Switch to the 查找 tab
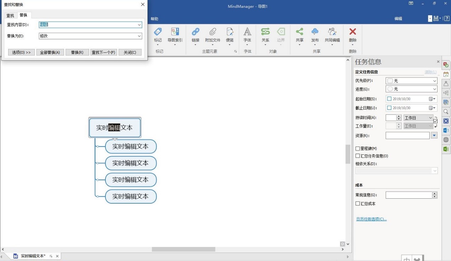The width and height of the screenshot is (451, 261). pyautogui.click(x=10, y=15)
